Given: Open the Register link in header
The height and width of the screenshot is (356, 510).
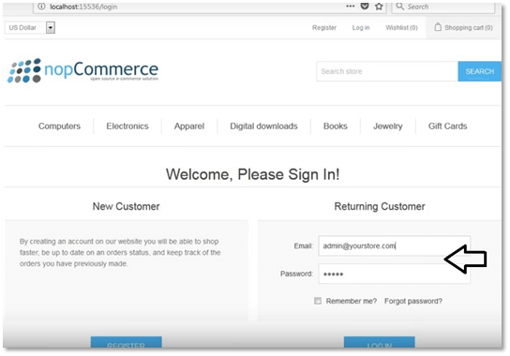Looking at the screenshot, I should (x=324, y=27).
